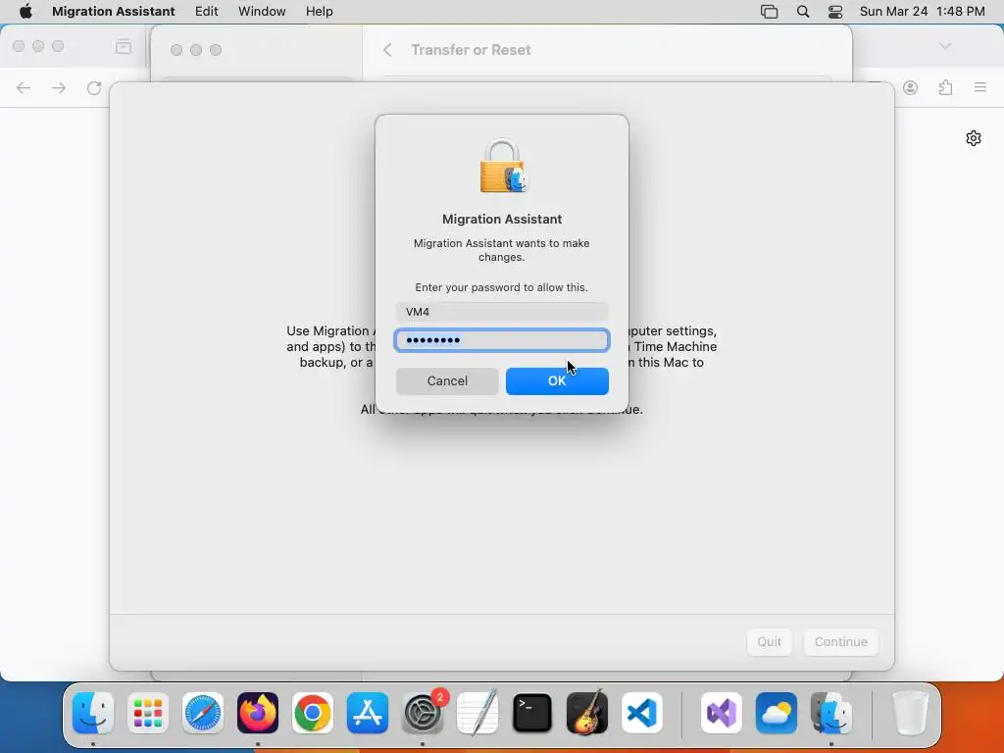
Task: Open System Settings in the Dock
Action: (423, 713)
